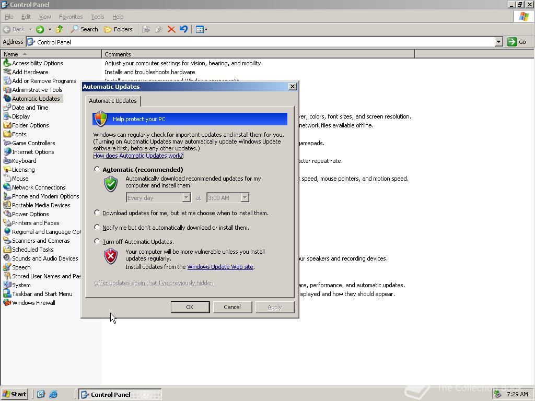Click the Search toolbar button
Viewport: 535px width, 401px height.
(85, 29)
